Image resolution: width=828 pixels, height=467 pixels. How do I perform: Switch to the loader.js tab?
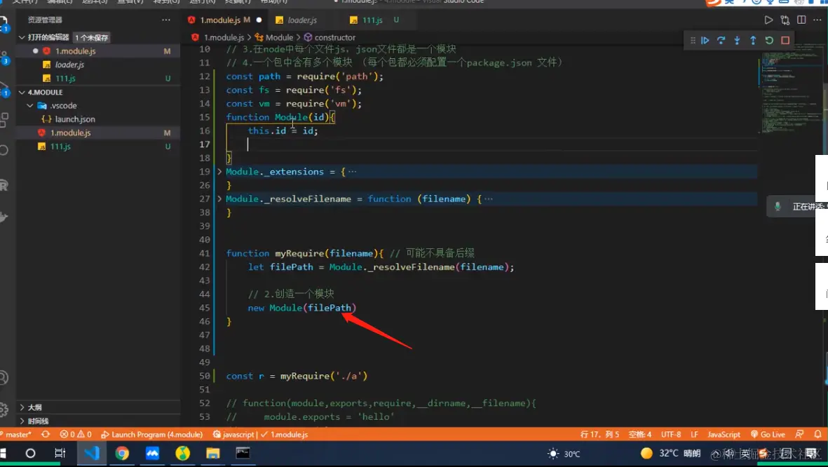pyautogui.click(x=302, y=20)
